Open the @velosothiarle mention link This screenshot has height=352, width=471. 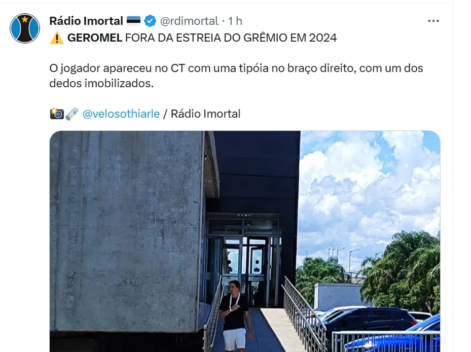pos(121,114)
